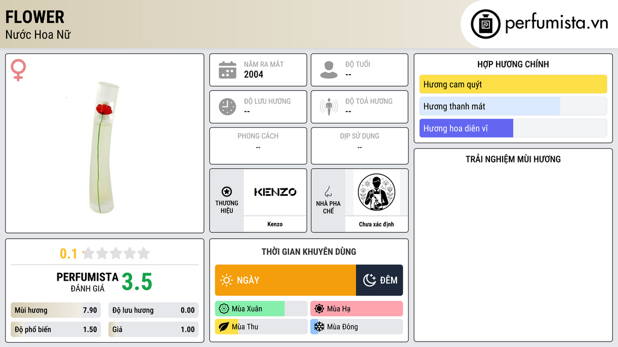
Task: Click the Hương cam quýt accord bar
Action: click(x=513, y=84)
